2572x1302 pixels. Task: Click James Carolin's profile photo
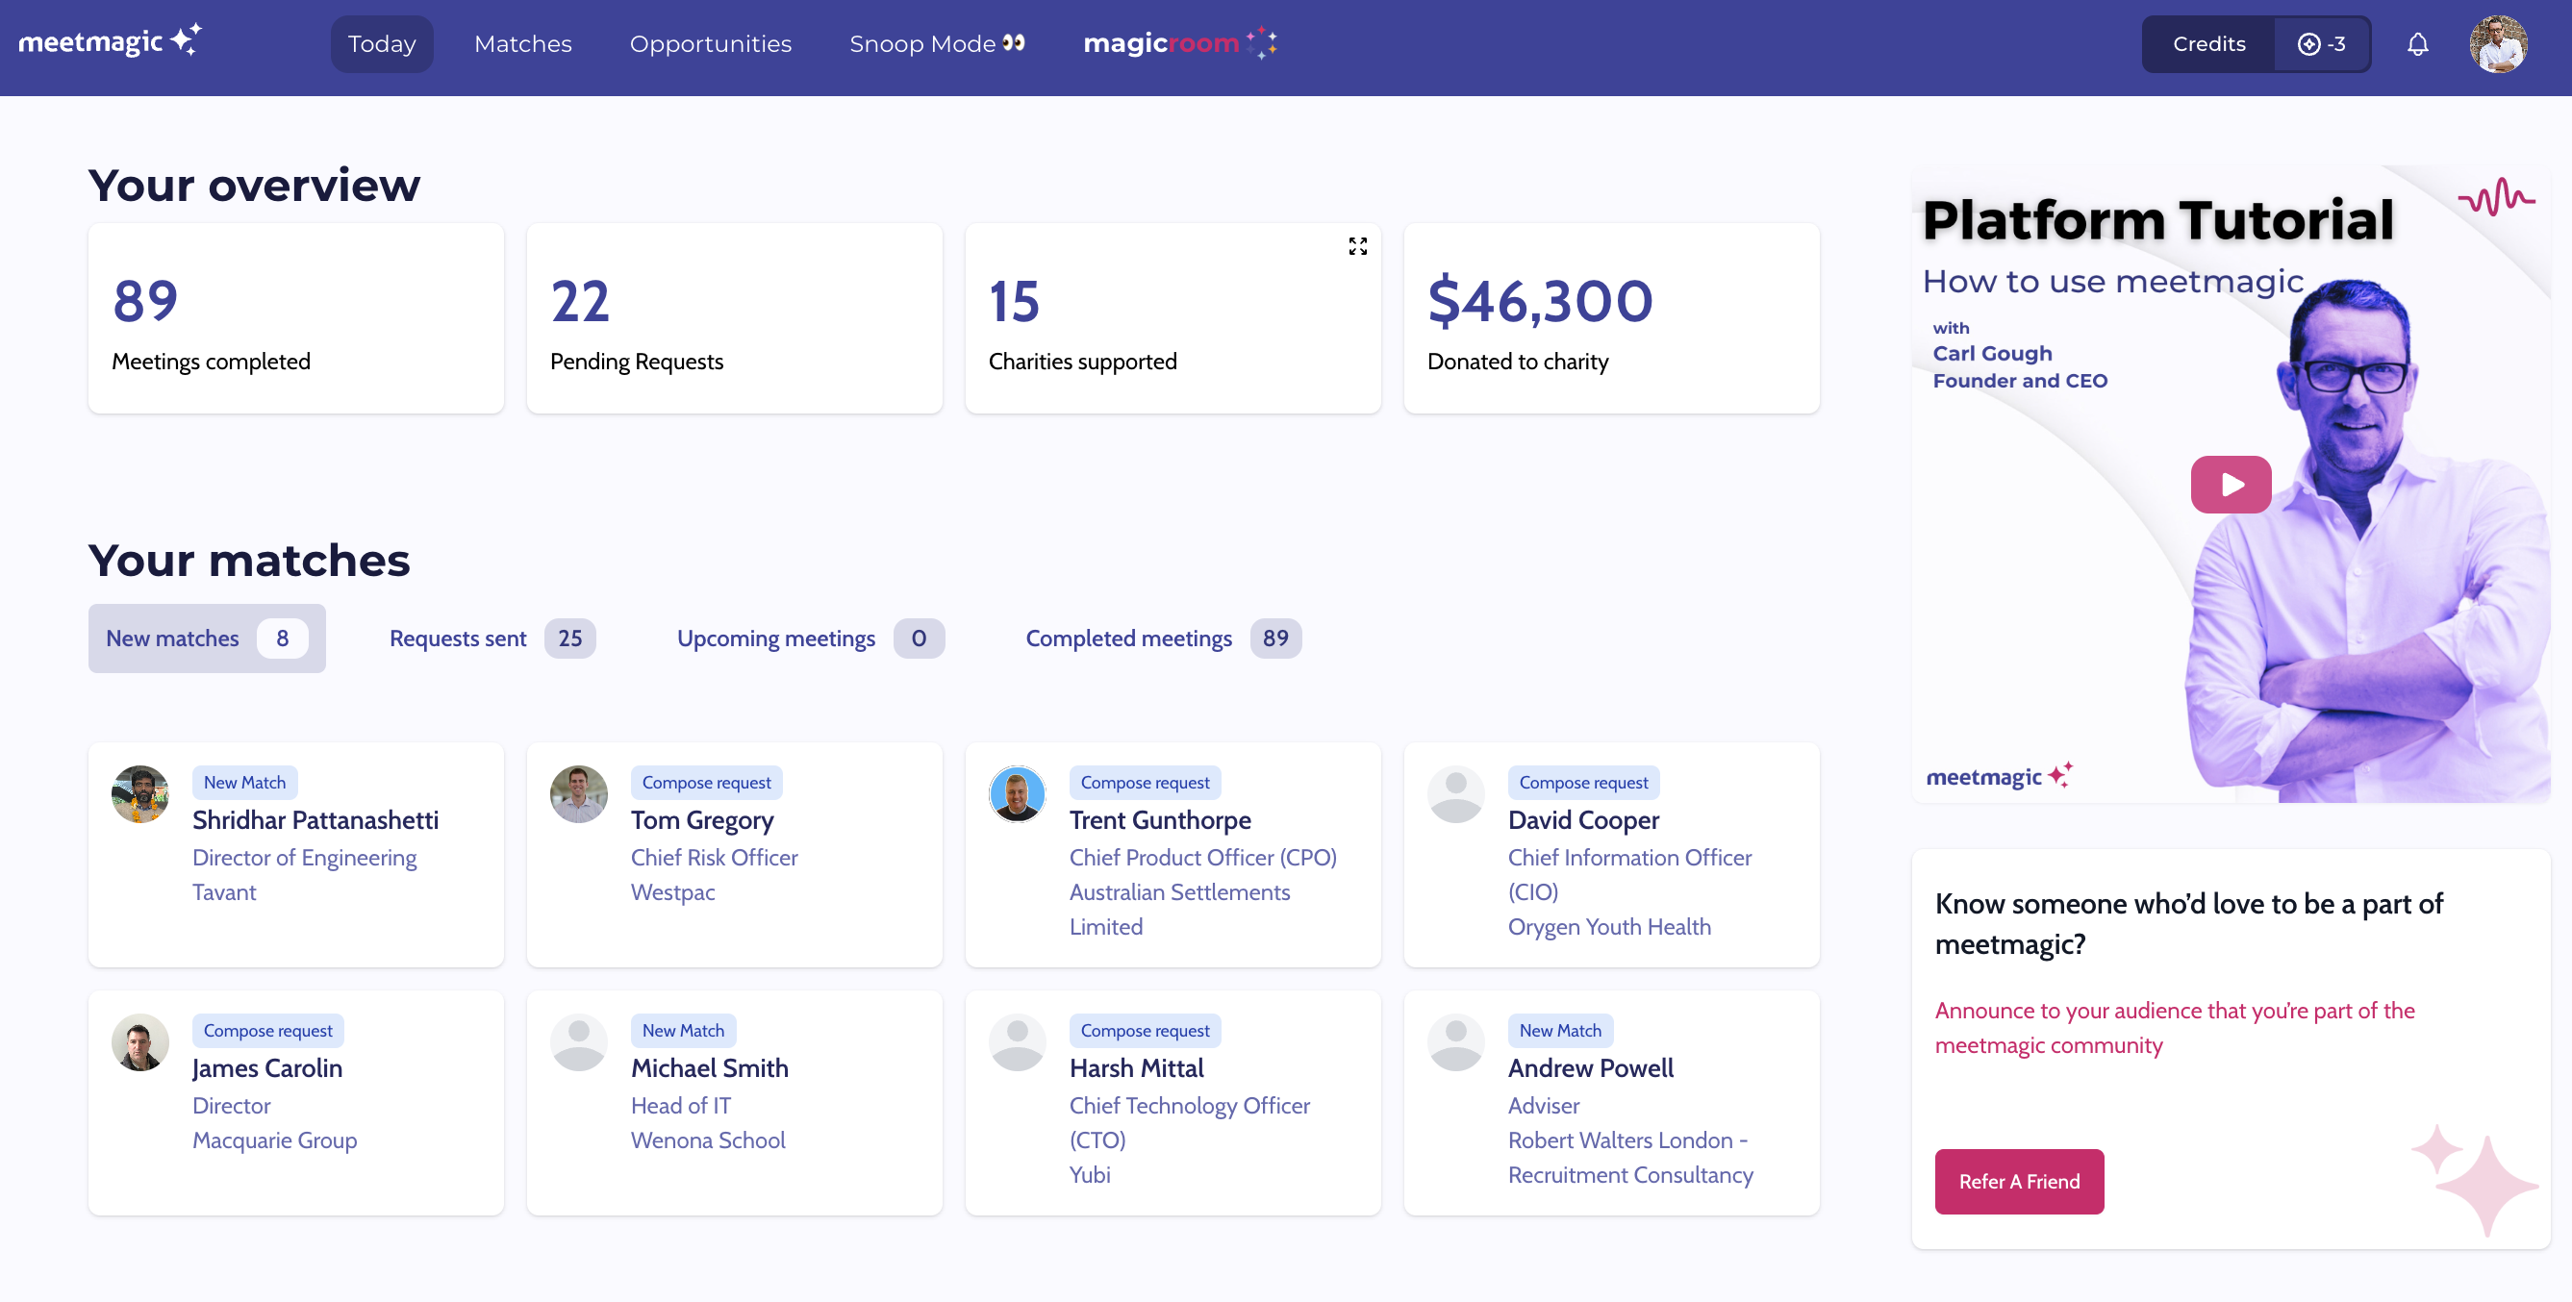click(x=139, y=1042)
